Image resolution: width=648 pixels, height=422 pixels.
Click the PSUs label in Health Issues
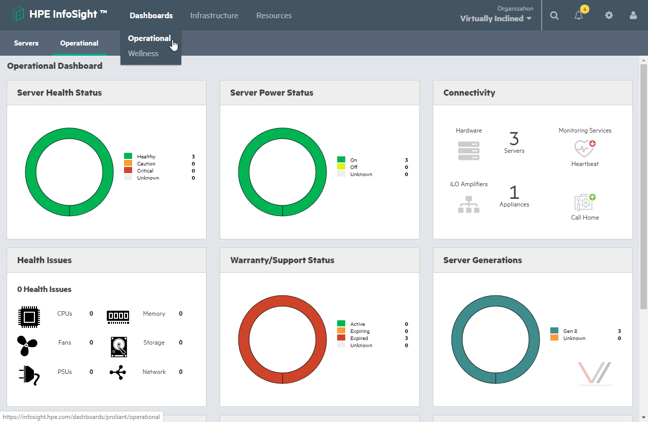(65, 372)
